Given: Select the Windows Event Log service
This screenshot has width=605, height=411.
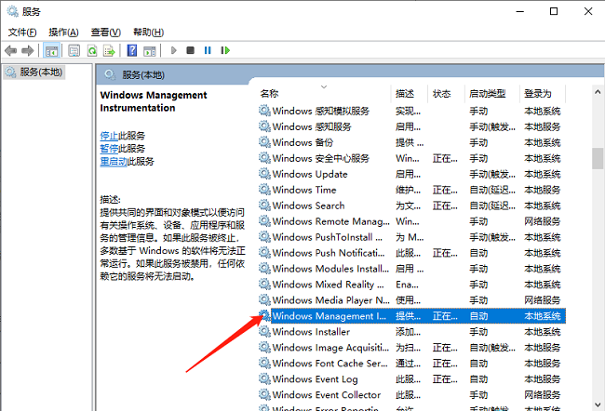Looking at the screenshot, I should (411, 379).
